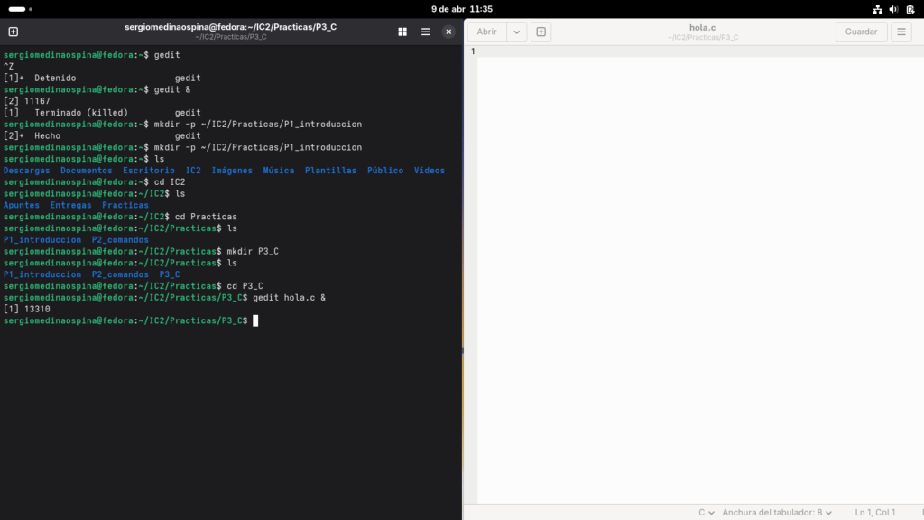Image resolution: width=924 pixels, height=520 pixels.
Task: Open the terminal's hamburger menu
Action: click(x=424, y=31)
